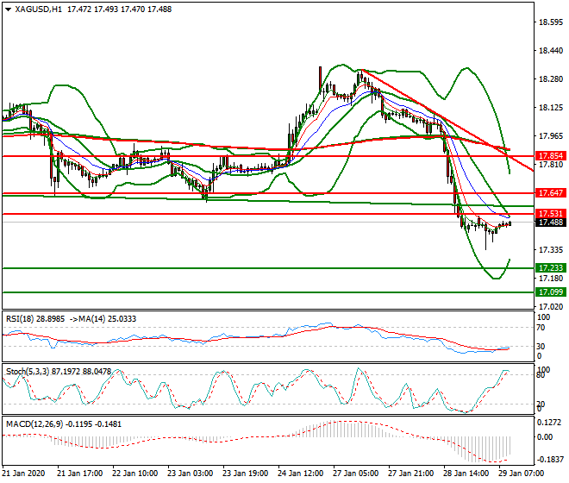569x483 pixels.
Task: Click the 24 Jan 12:00 time axis label
Action: (301, 474)
